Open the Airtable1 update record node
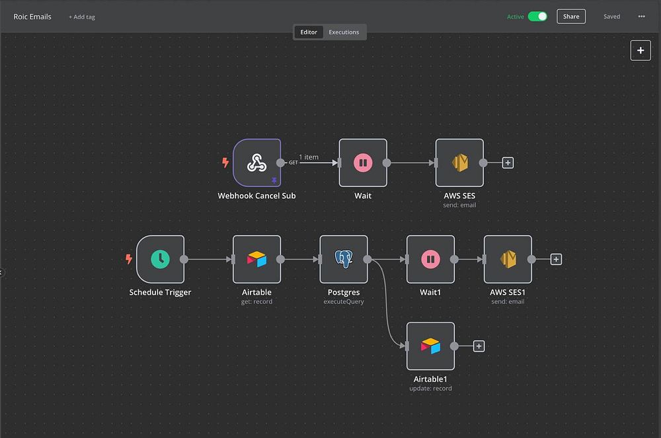Image resolution: width=661 pixels, height=438 pixels. 430,346
